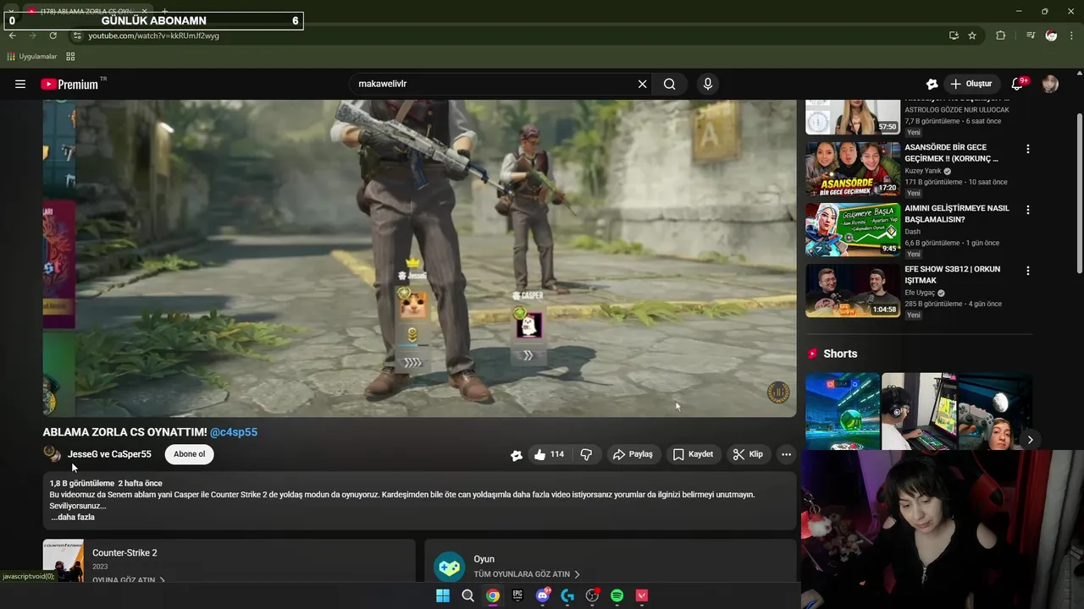Open site info icon in address bar
The height and width of the screenshot is (609, 1084).
click(76, 36)
